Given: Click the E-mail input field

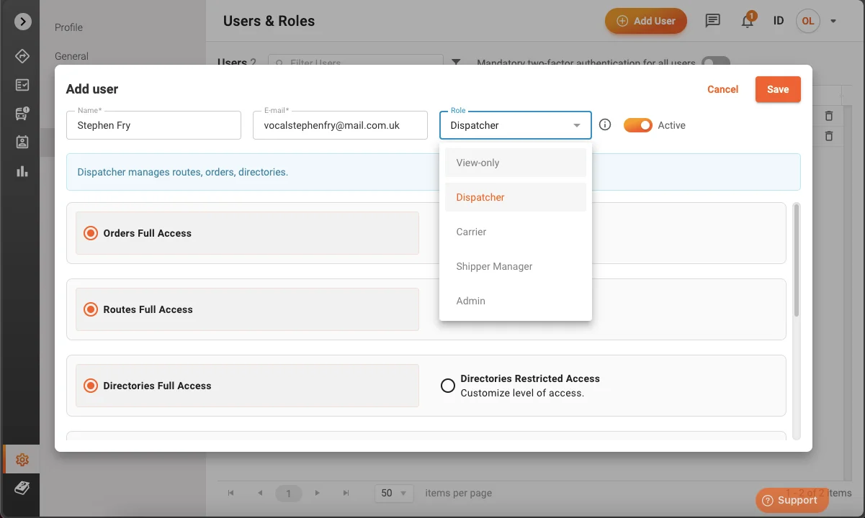Looking at the screenshot, I should 340,125.
